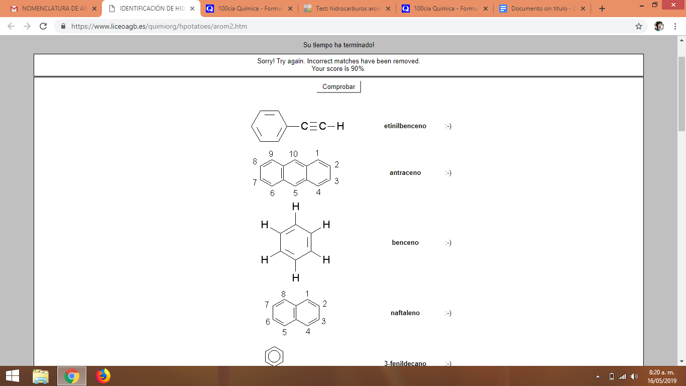Close the IDENTIFICACIÓN DE HID tab
686x386 pixels.
click(192, 9)
